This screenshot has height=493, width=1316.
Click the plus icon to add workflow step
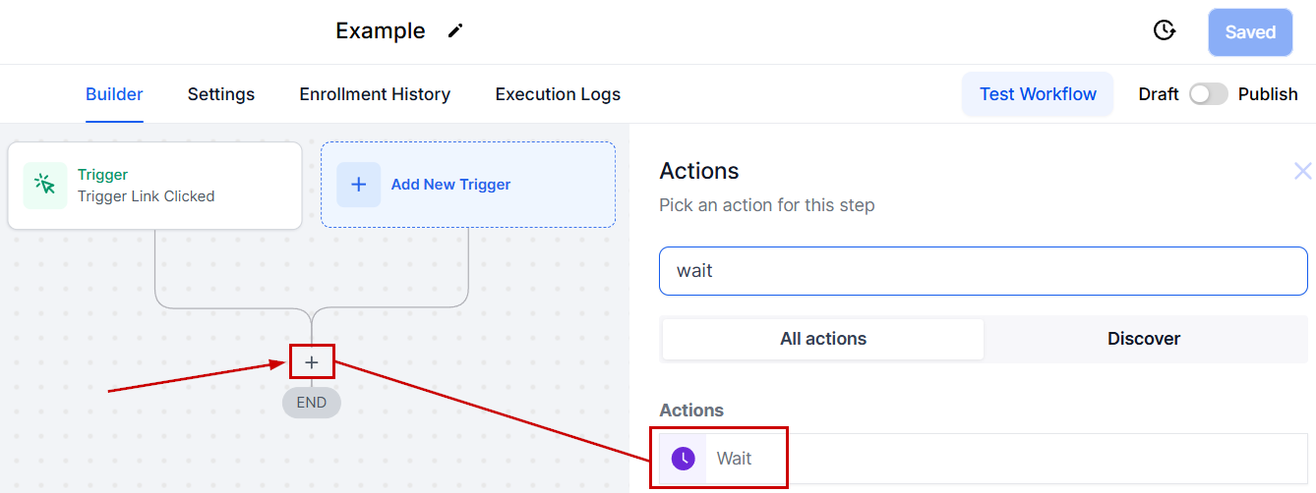pos(312,362)
